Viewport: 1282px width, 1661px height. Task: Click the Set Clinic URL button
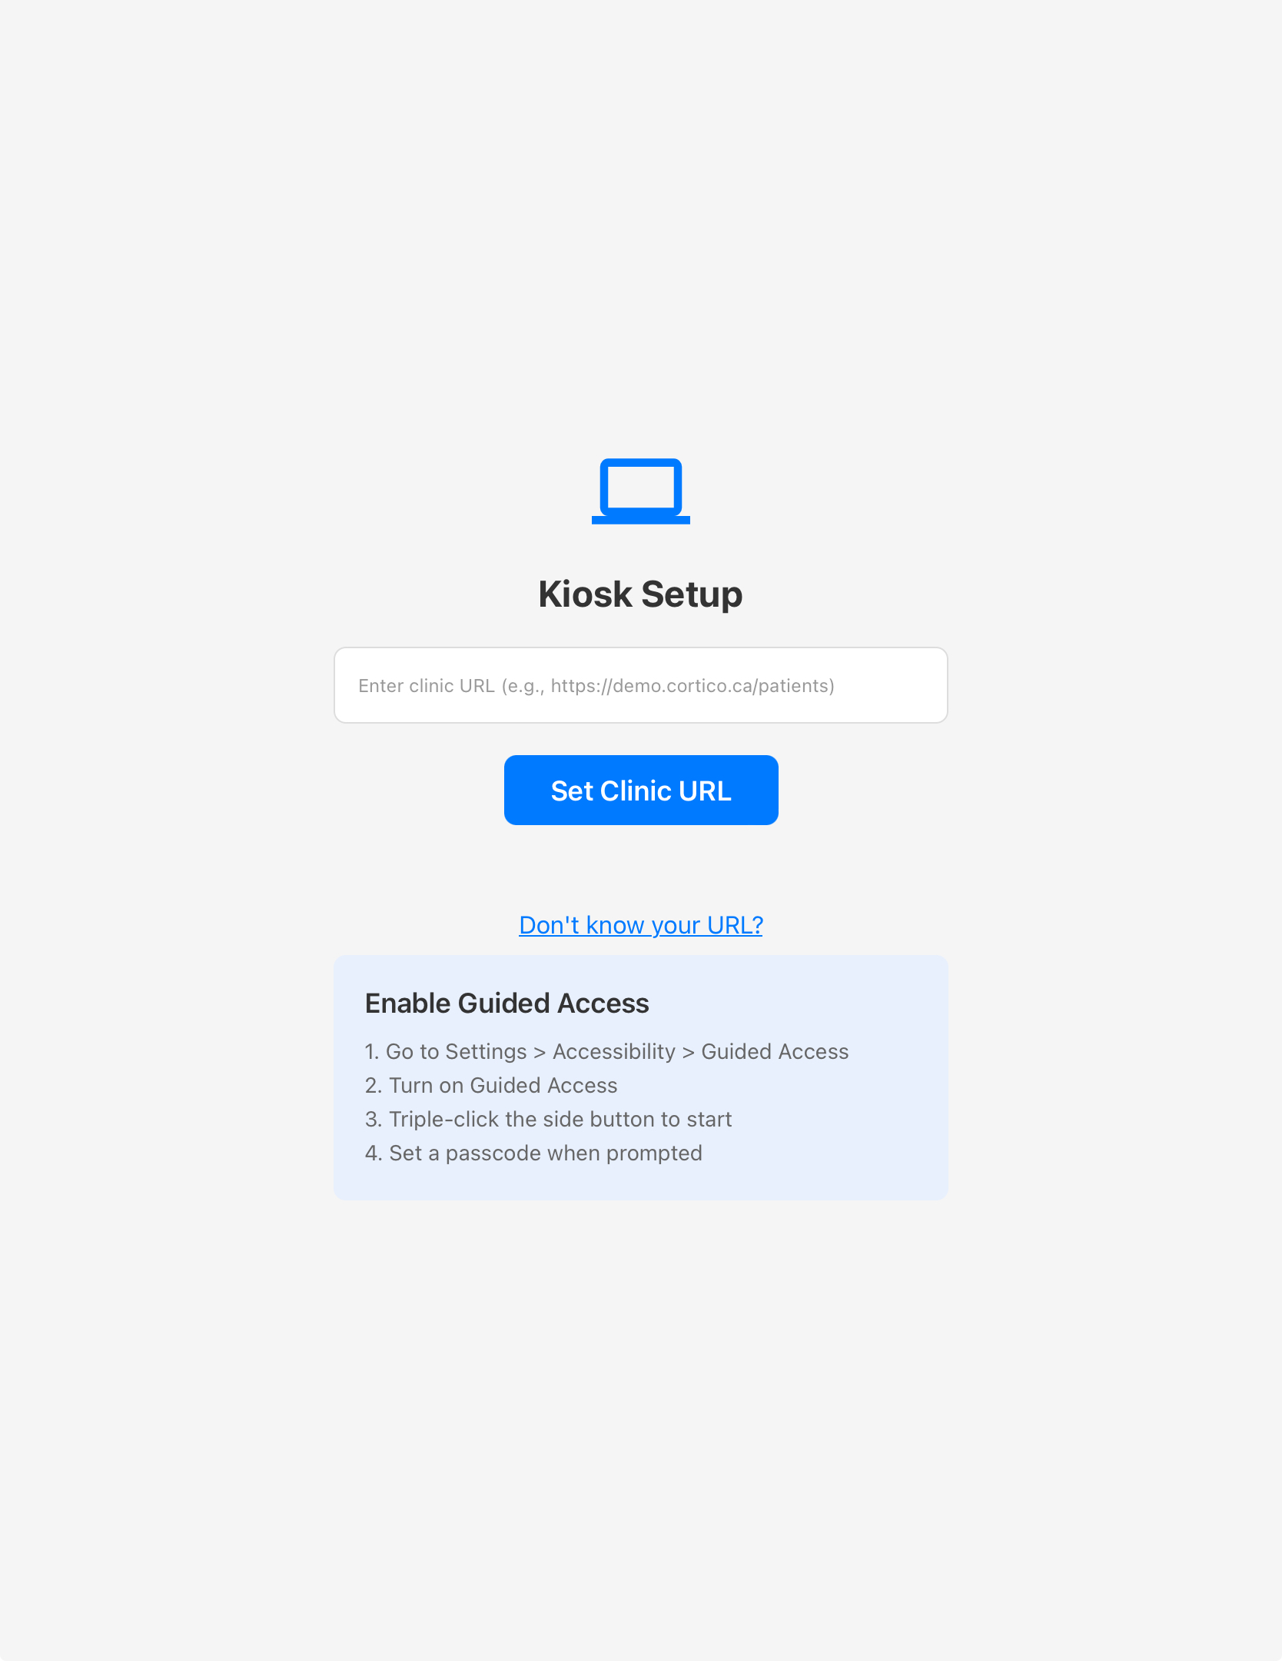click(640, 791)
